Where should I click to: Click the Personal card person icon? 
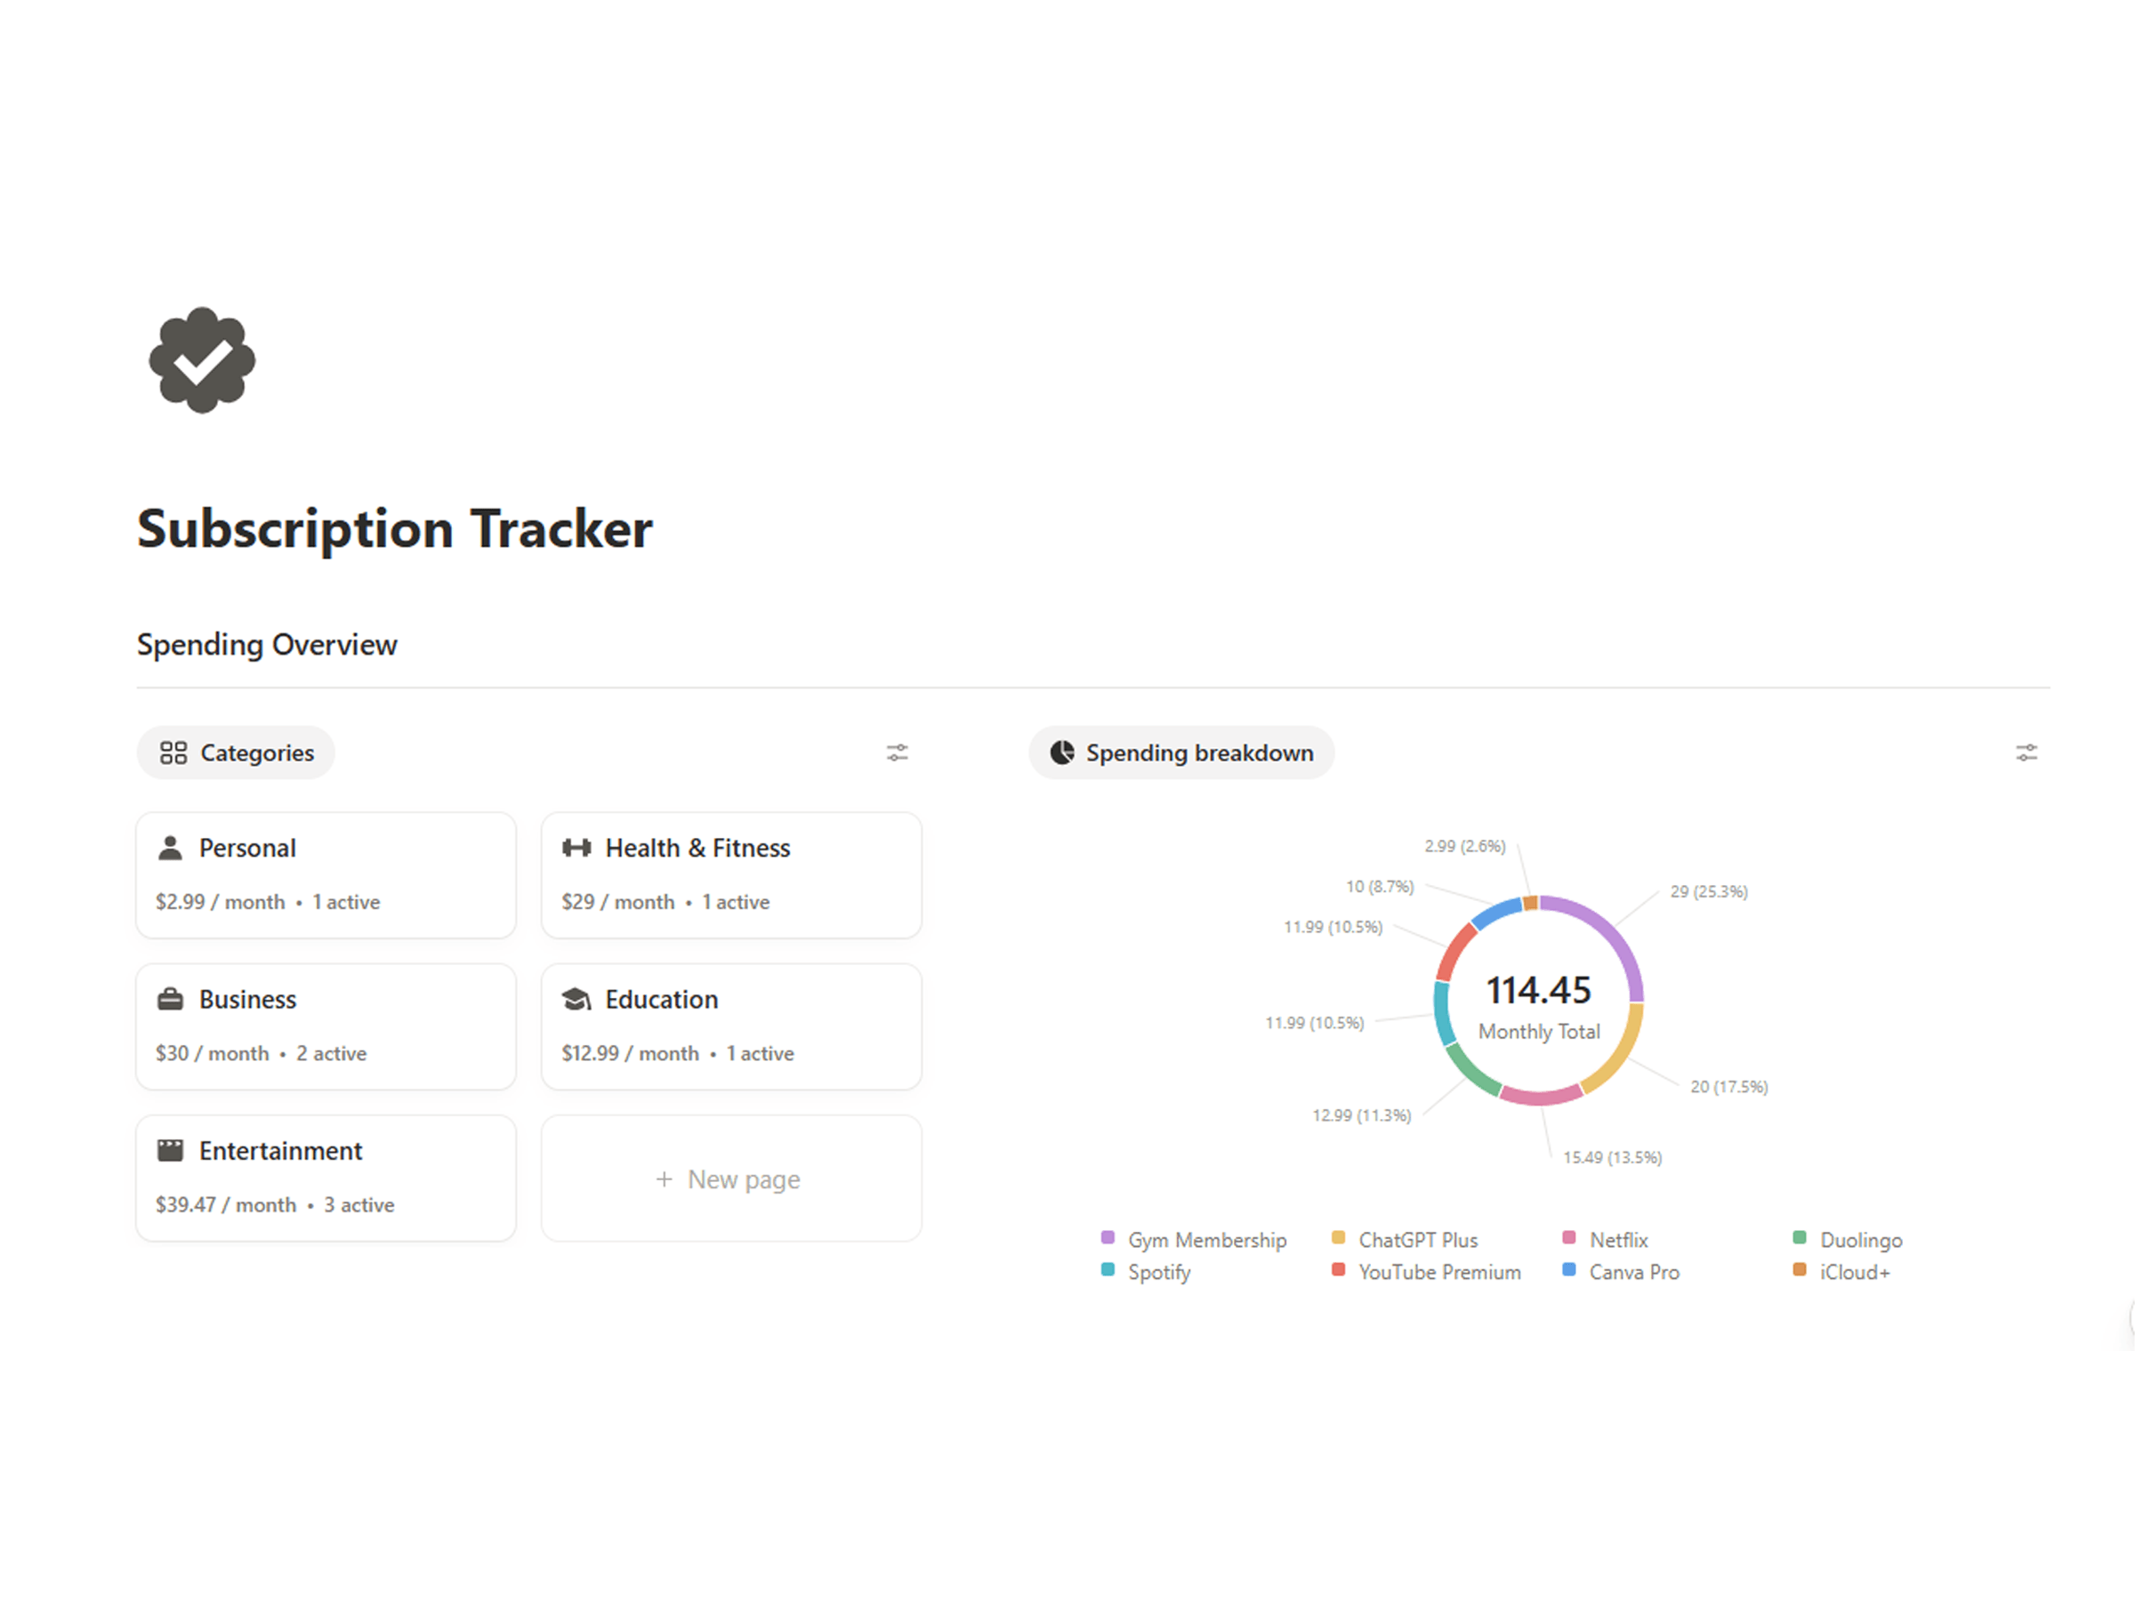[170, 849]
